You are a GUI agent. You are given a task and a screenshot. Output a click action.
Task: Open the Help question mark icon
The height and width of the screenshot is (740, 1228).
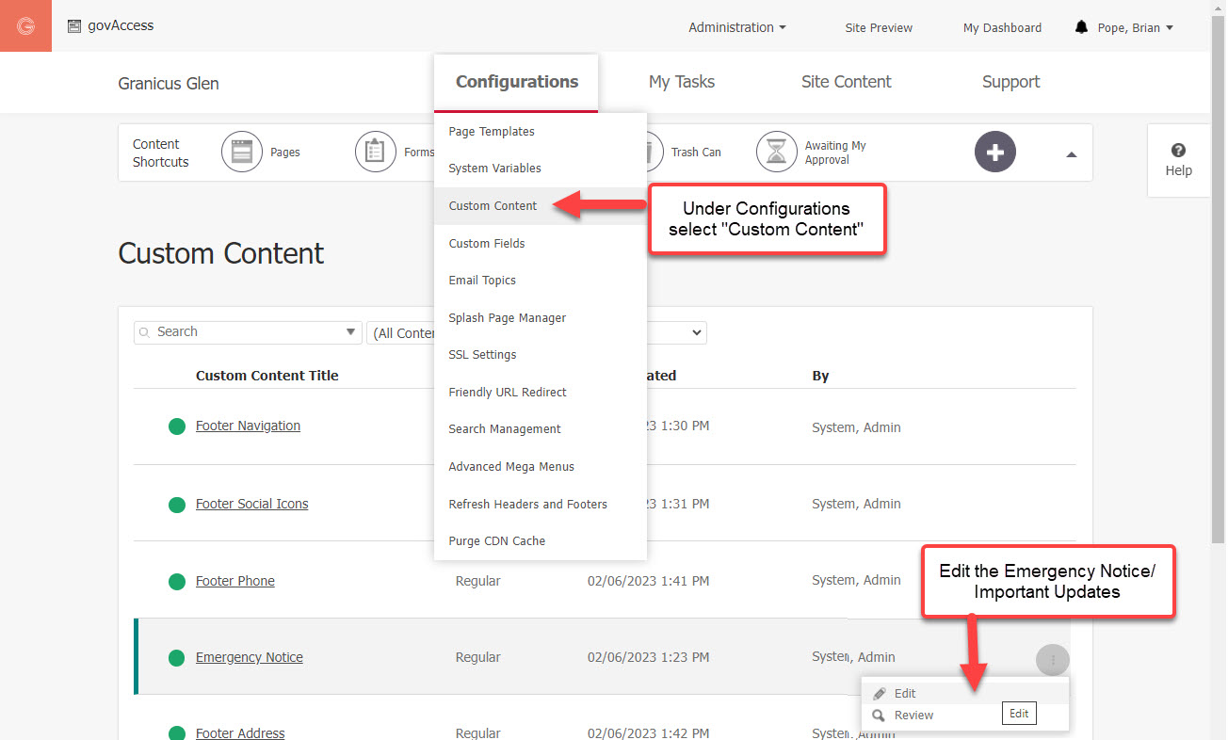(1178, 151)
